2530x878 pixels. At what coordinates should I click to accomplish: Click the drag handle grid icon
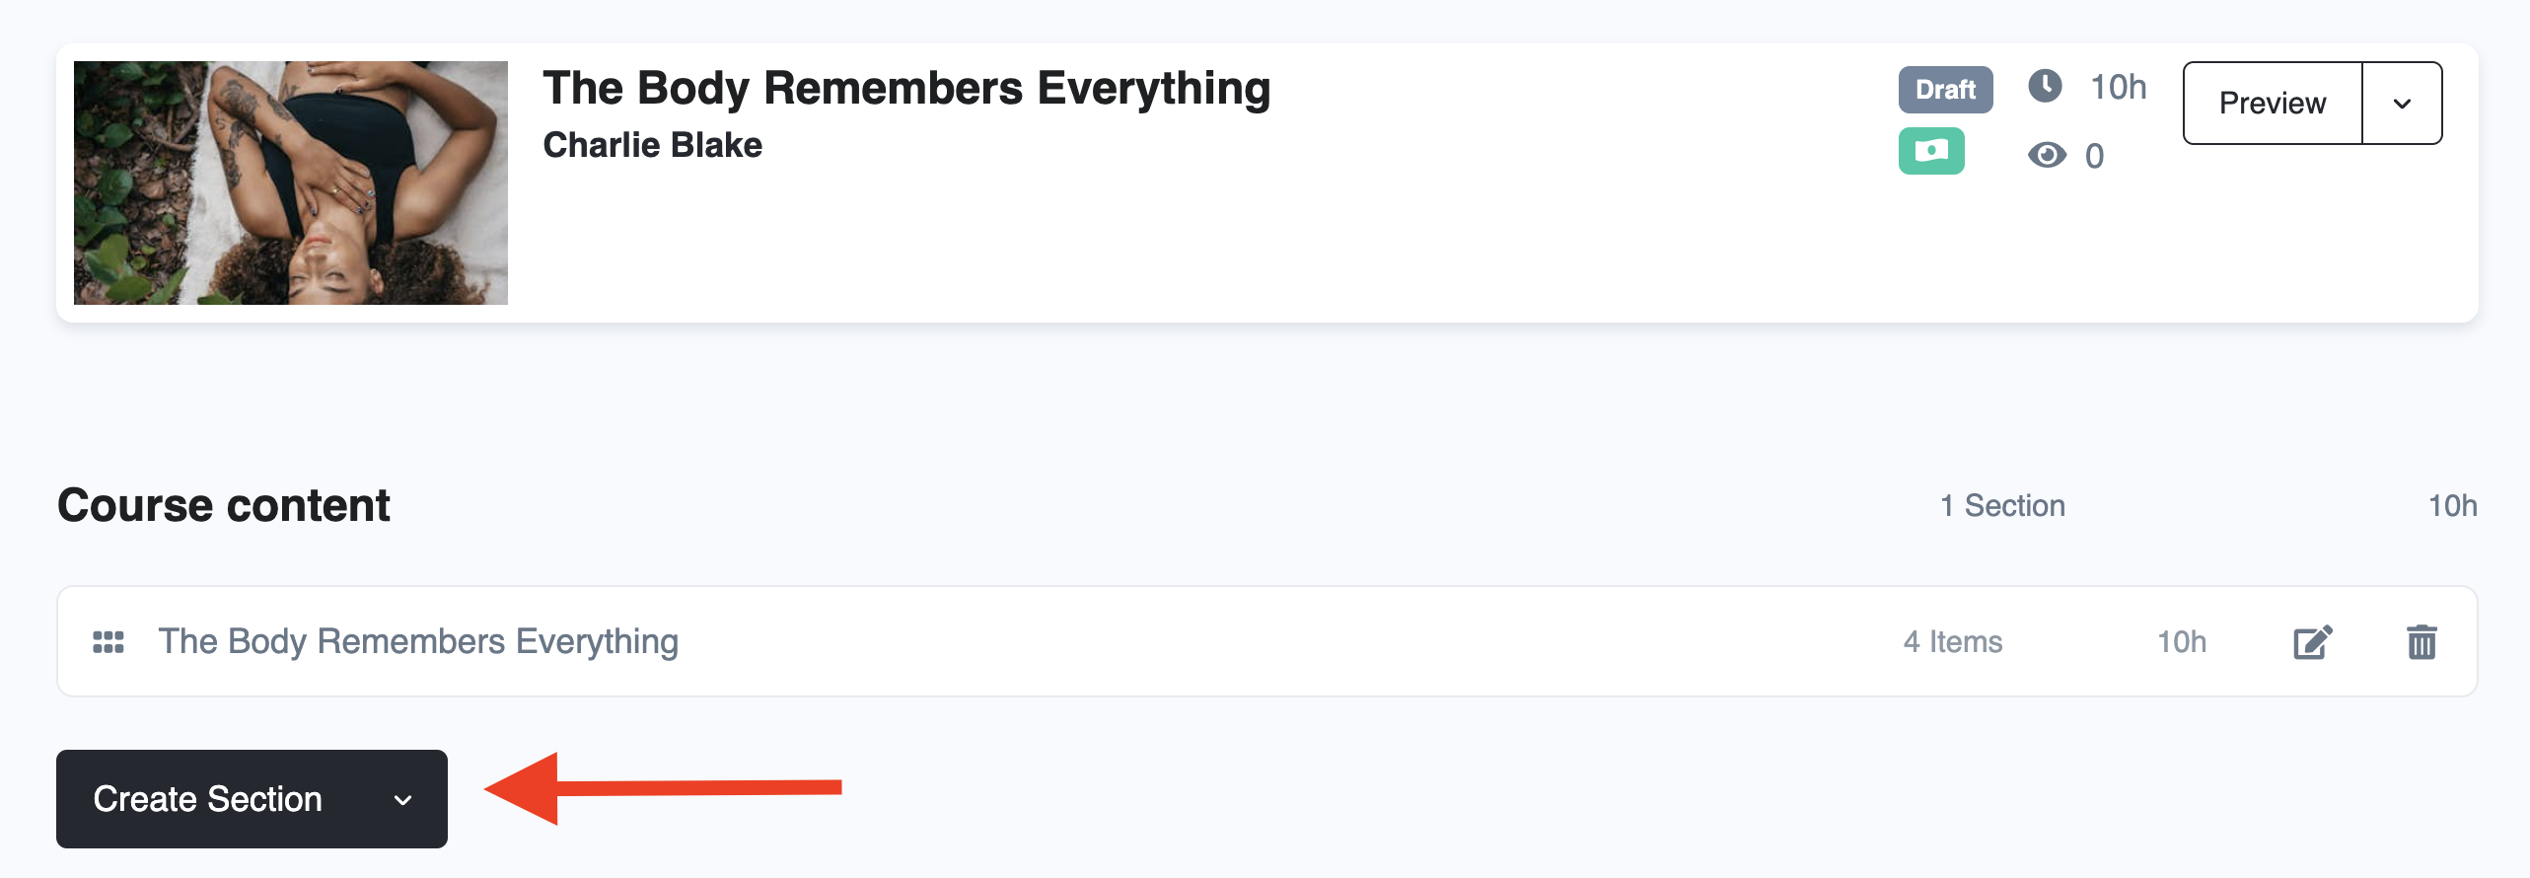[108, 642]
